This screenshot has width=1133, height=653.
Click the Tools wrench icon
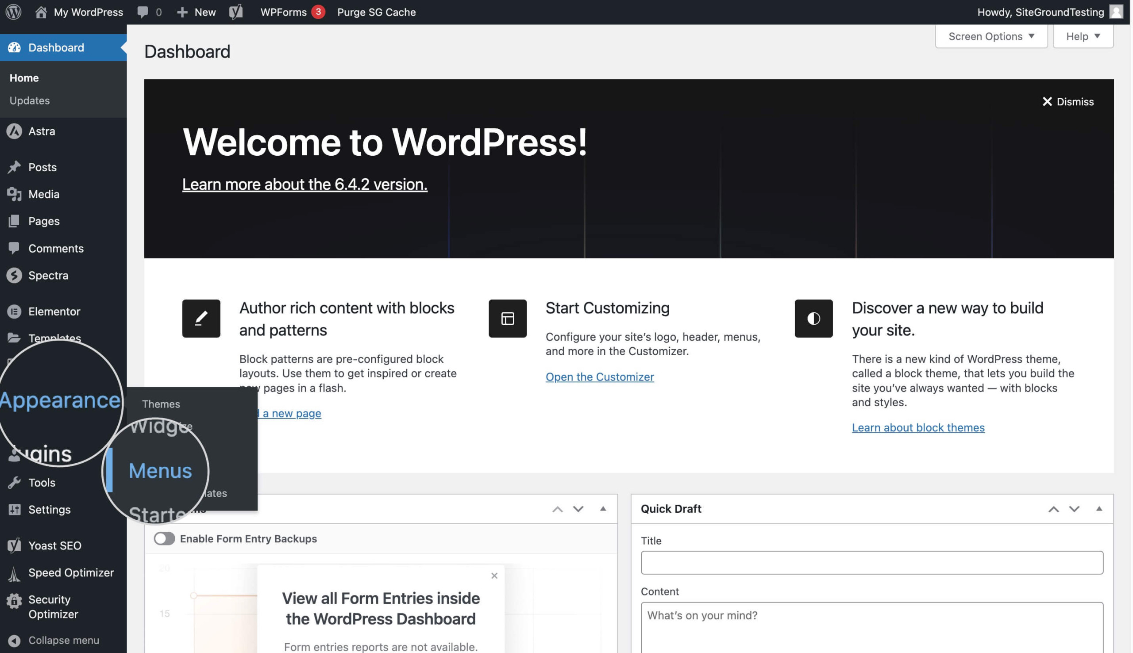[x=14, y=483]
